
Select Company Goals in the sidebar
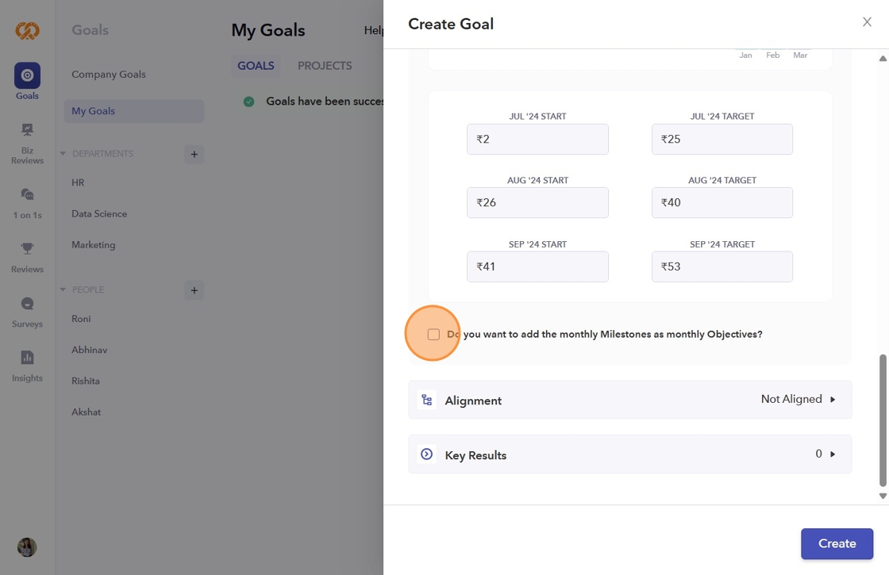(109, 75)
